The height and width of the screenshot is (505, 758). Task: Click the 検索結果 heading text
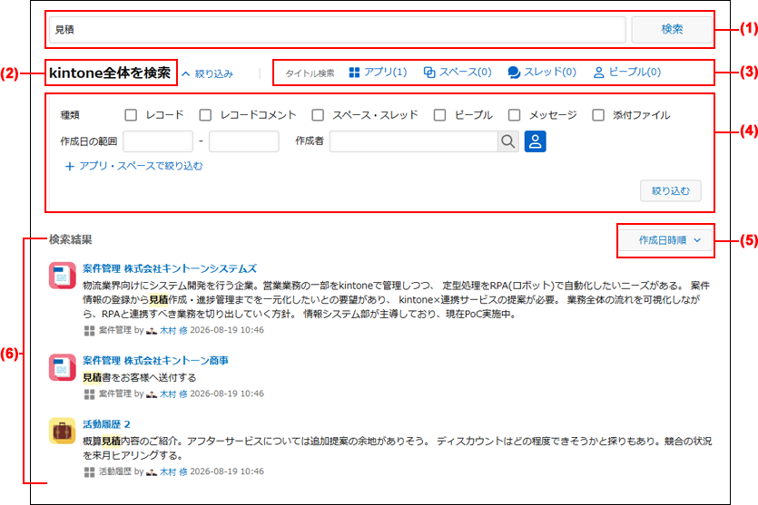pos(71,239)
